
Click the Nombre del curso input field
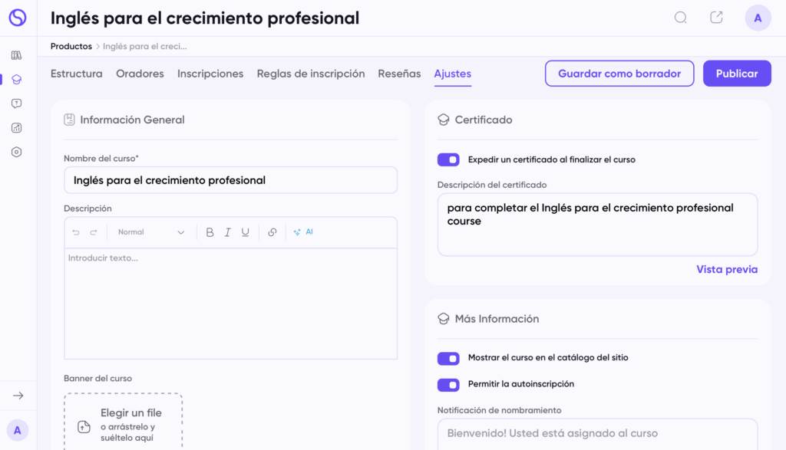pyautogui.click(x=230, y=181)
